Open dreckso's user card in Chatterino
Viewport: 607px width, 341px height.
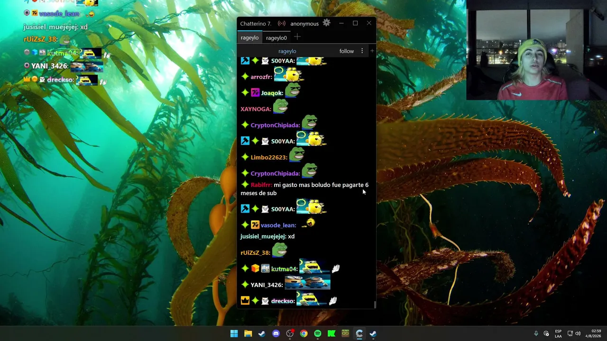point(283,301)
